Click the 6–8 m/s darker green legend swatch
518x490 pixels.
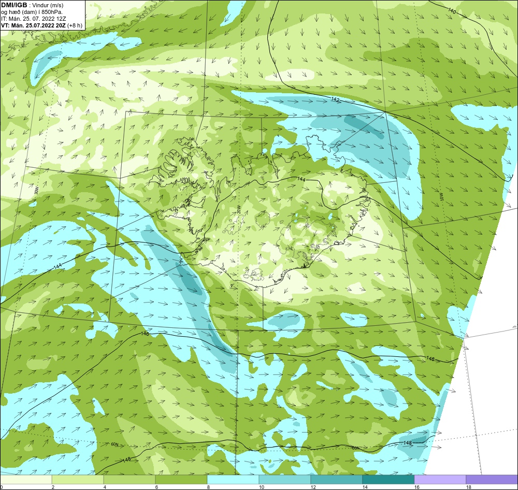tap(181, 479)
